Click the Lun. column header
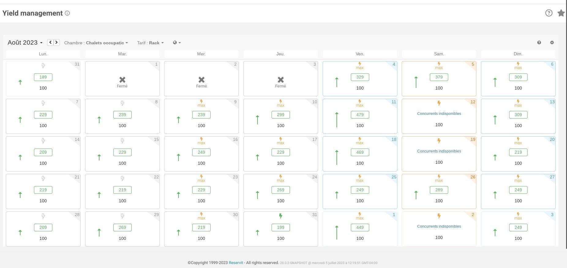The width and height of the screenshot is (567, 268). point(43,54)
